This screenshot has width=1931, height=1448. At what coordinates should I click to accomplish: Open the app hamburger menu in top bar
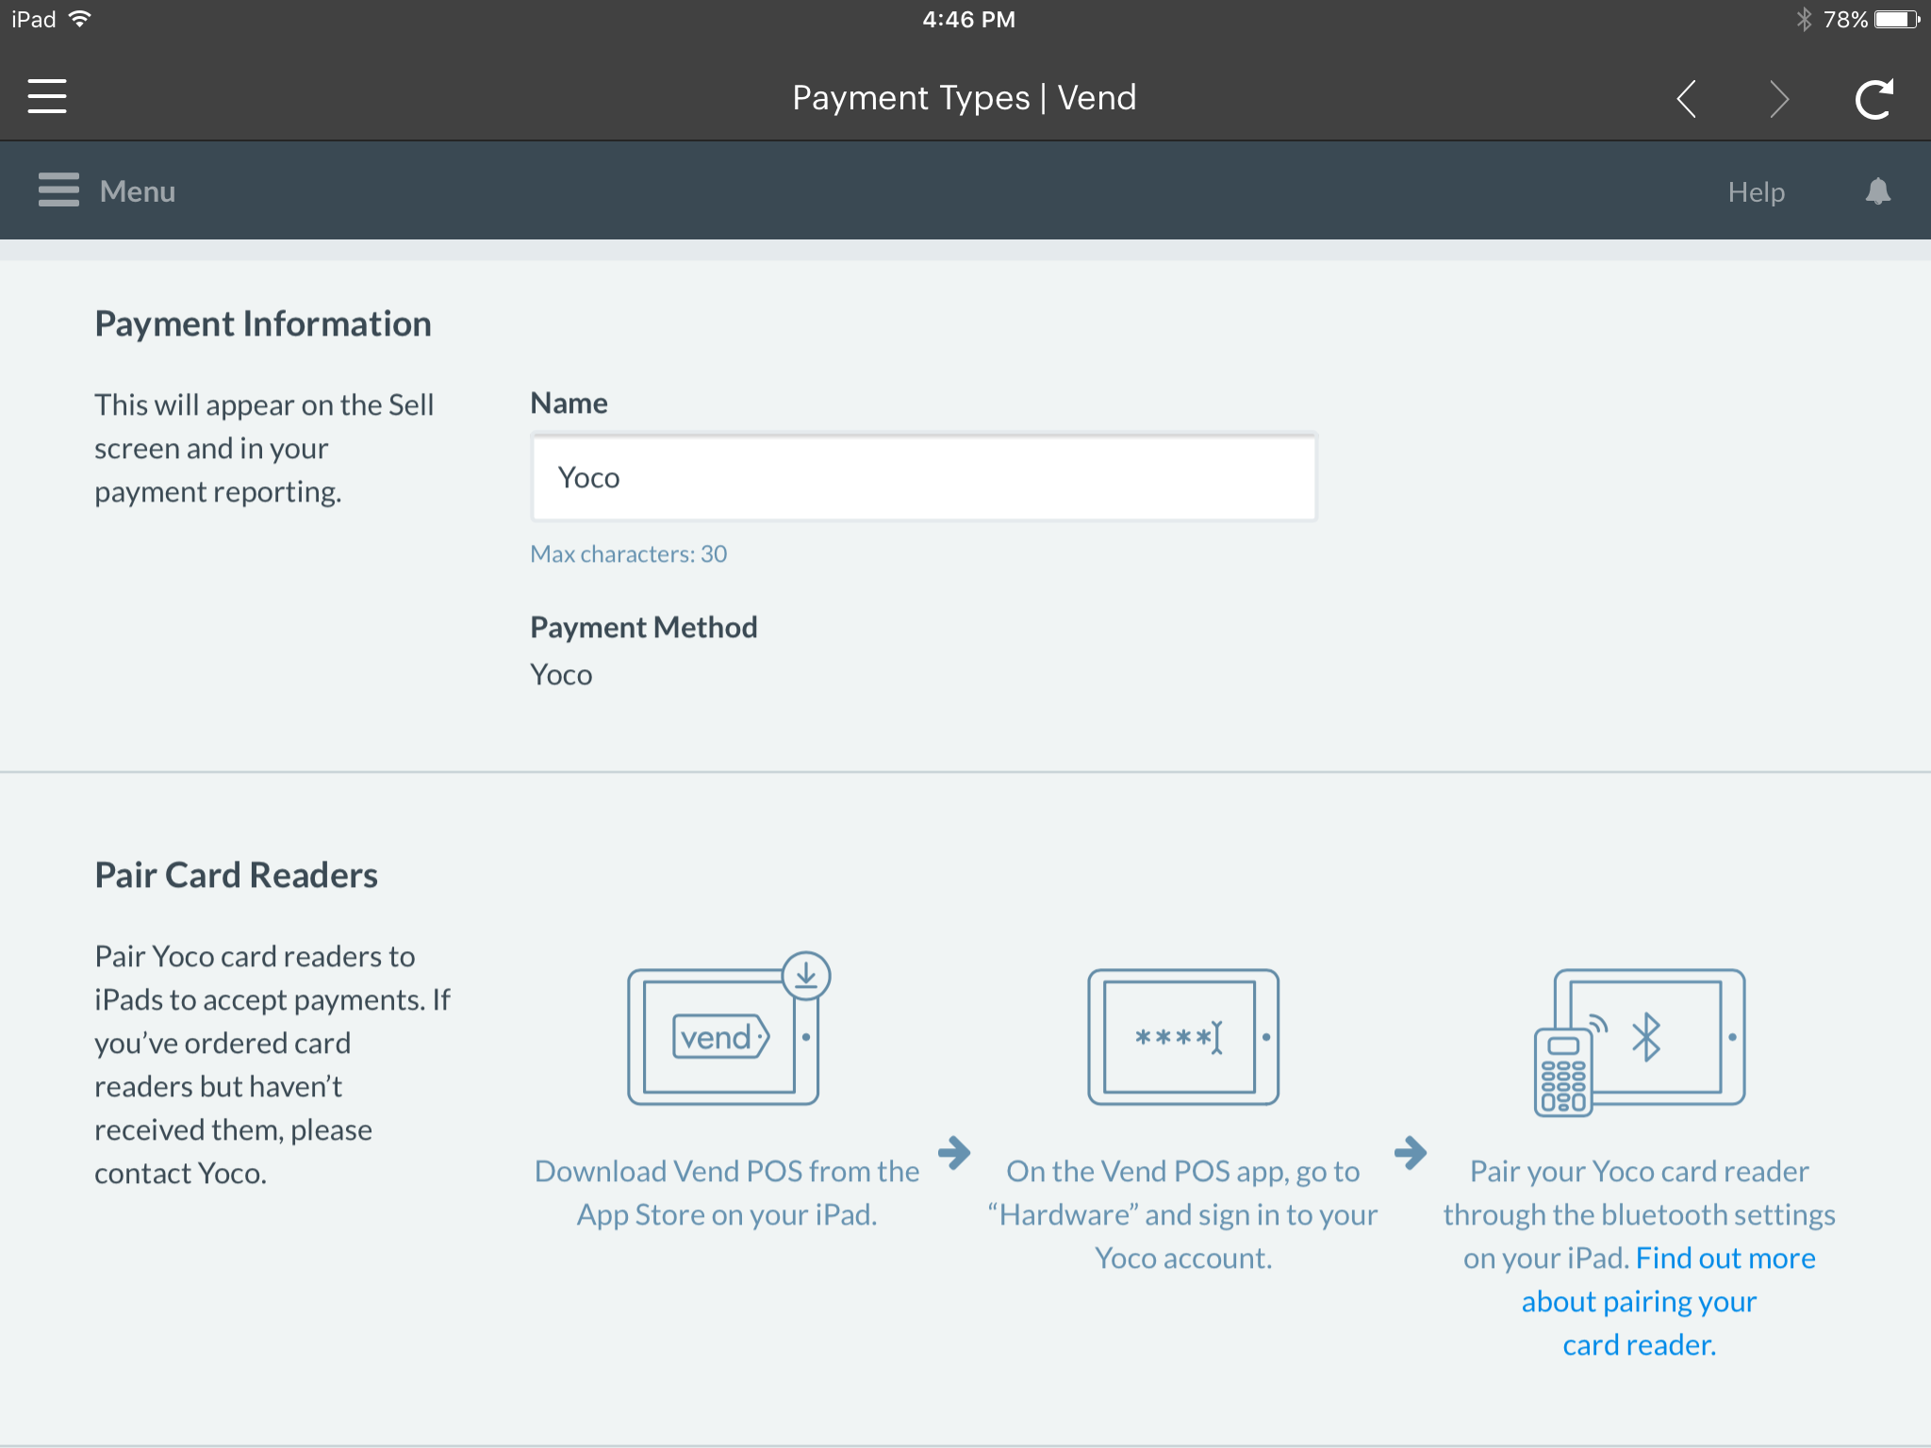47,97
